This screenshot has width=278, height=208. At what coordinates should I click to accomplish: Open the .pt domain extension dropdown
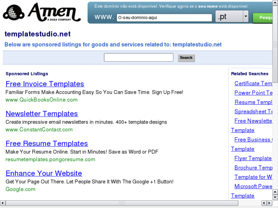(x=232, y=16)
